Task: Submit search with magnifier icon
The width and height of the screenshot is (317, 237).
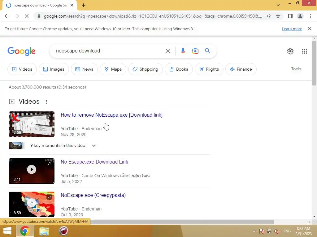Action: [x=207, y=51]
